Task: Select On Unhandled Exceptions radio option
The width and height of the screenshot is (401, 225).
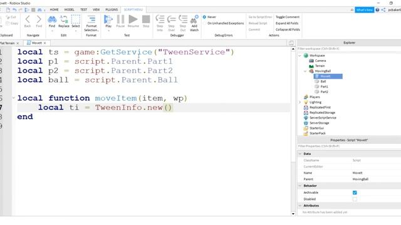Action: pyautogui.click(x=204, y=23)
